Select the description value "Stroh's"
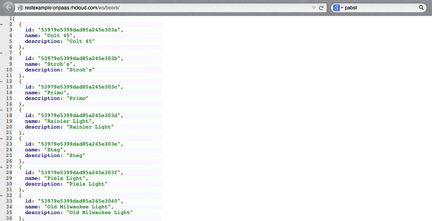The image size is (432, 221). (x=81, y=70)
